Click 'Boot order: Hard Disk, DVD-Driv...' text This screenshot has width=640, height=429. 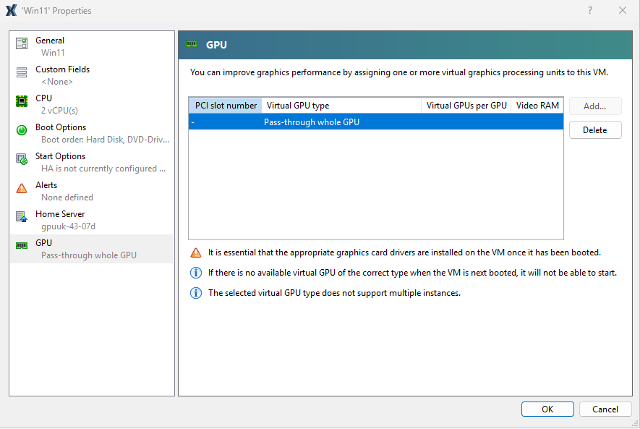(105, 140)
